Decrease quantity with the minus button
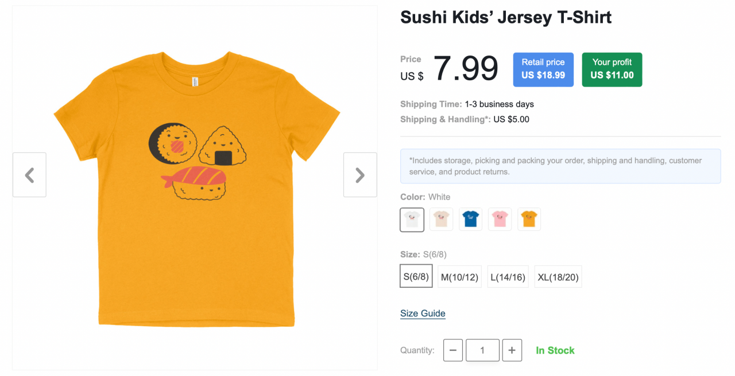The width and height of the screenshot is (735, 376). [453, 350]
